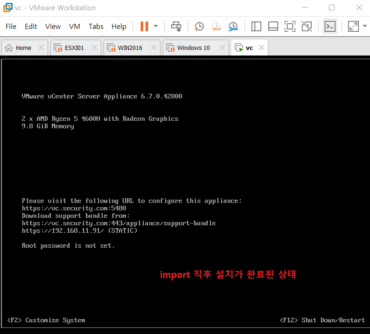The image size is (370, 334).
Task: Click the WIN2016 tab VM icon
Action: [x=111, y=48]
